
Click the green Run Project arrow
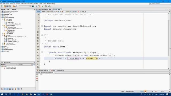pos(42,6)
